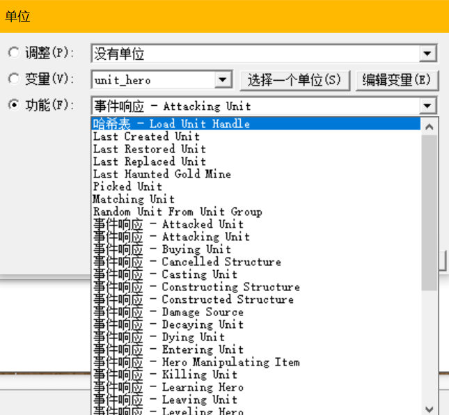Click the 编辑变量(E) button
Image resolution: width=449 pixels, height=415 pixels.
397,79
